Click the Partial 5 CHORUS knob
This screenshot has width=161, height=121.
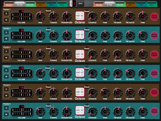[92, 92]
